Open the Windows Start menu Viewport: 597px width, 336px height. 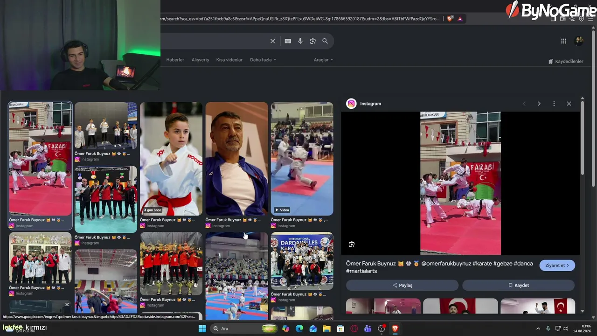(x=202, y=329)
